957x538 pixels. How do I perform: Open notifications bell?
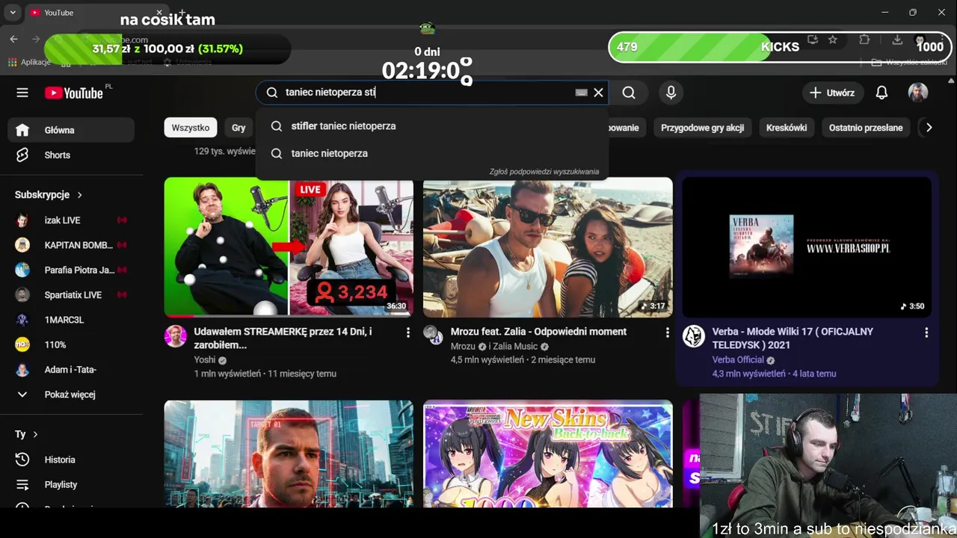[x=881, y=93]
